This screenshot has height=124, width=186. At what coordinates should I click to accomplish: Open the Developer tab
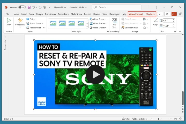tap(114, 14)
